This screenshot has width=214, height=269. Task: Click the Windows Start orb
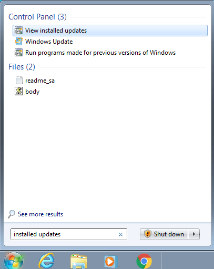[x=14, y=261]
